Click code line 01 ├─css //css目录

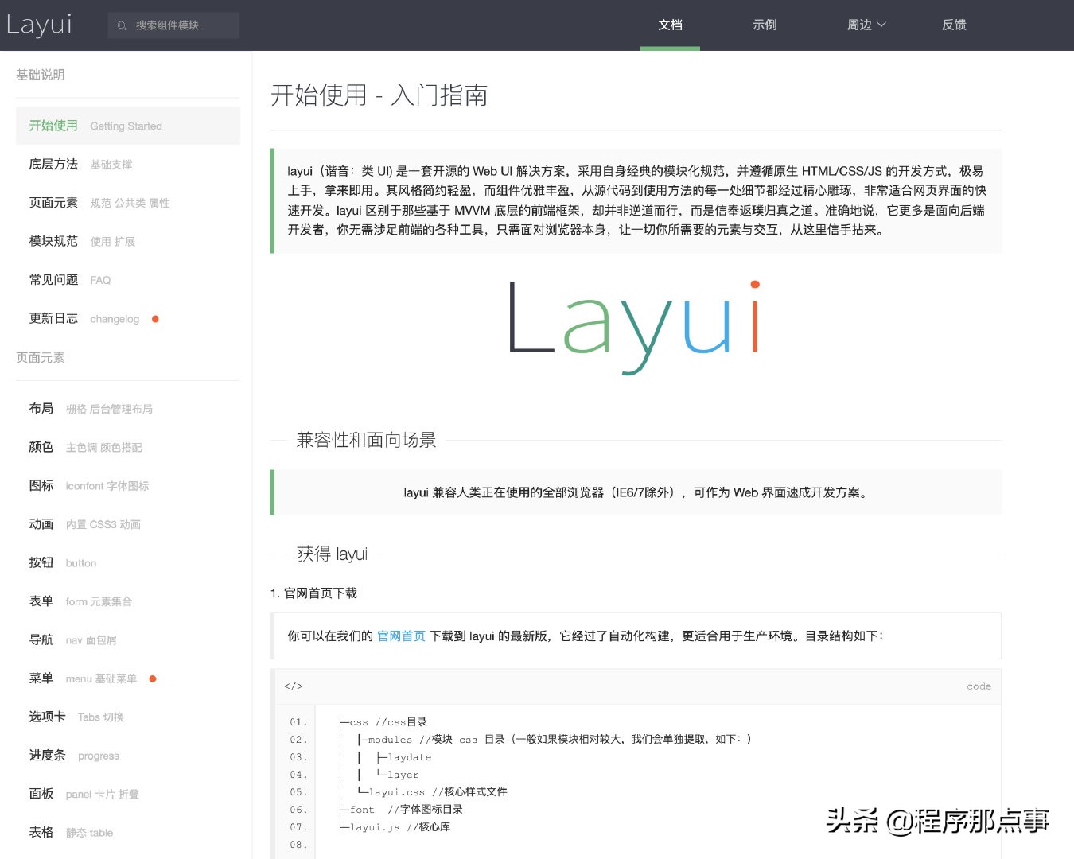(x=383, y=722)
